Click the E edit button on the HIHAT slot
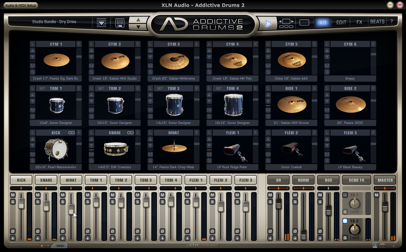406x252 pixels. 197,133
